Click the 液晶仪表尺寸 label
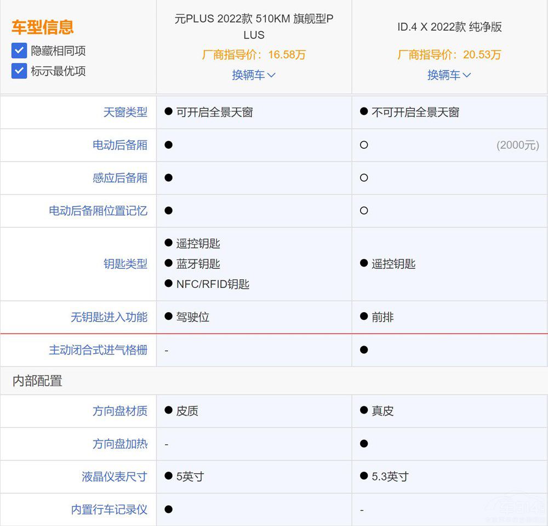The image size is (548, 526). coord(114,477)
